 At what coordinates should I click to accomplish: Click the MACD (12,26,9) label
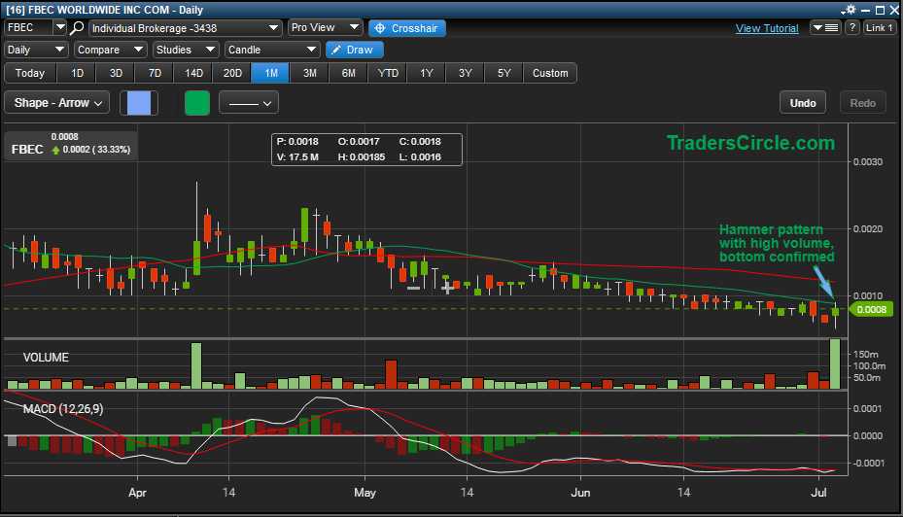pos(63,409)
